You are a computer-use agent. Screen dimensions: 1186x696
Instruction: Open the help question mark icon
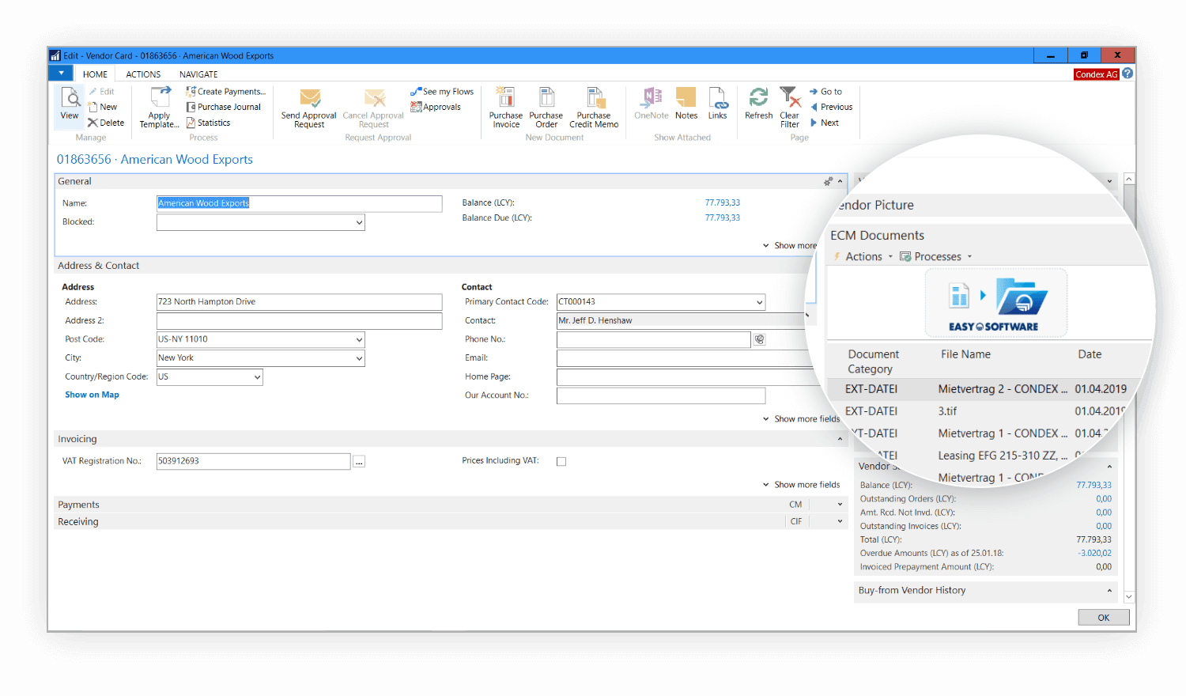tap(1127, 74)
